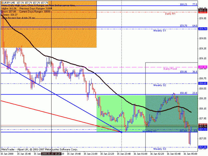
Task: Click the '16 Jan 01:00' time axis label
Action: click(140, 154)
